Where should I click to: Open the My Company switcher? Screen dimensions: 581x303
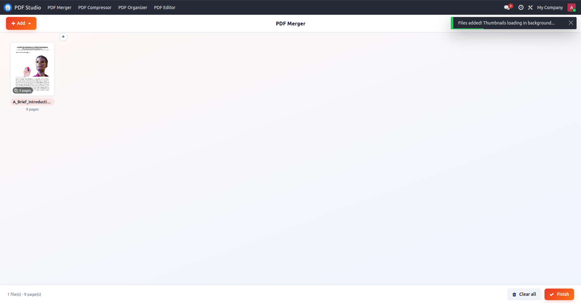pos(550,8)
